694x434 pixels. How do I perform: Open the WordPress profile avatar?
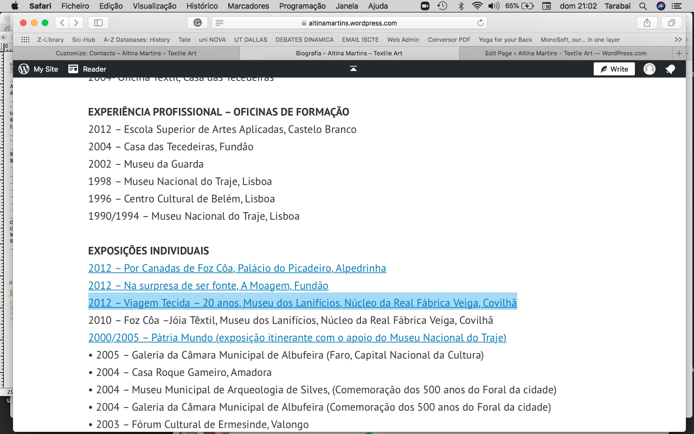click(649, 69)
